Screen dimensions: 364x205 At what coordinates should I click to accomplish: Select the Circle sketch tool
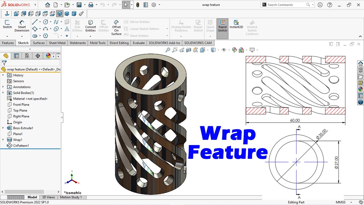point(45,22)
